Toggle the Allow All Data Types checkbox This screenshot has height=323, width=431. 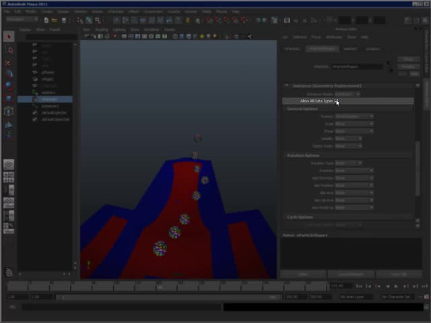click(336, 101)
